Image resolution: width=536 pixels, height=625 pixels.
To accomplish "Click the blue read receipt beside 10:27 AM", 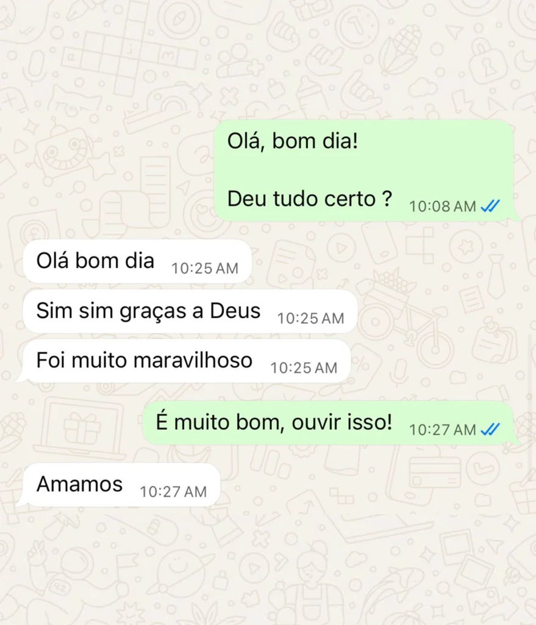I will point(490,429).
